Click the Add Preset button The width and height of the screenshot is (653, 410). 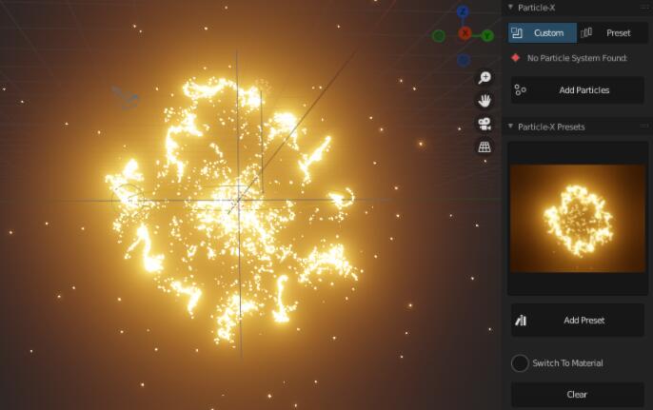click(x=577, y=320)
